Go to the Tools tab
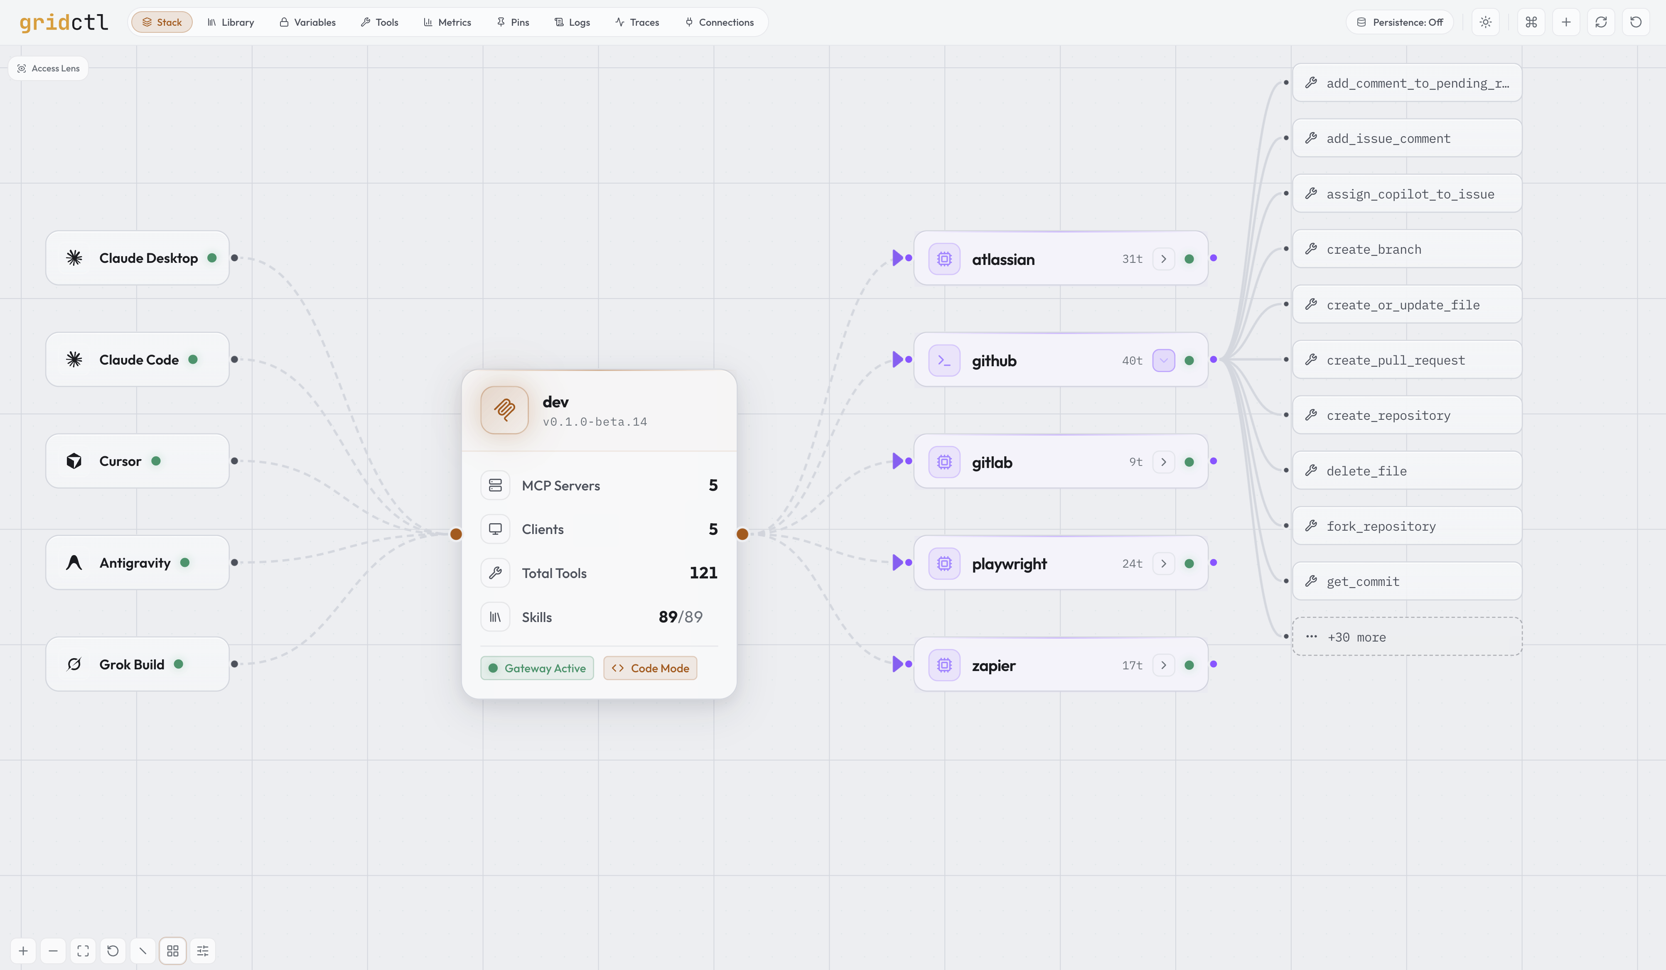This screenshot has height=970, width=1666. 379,22
